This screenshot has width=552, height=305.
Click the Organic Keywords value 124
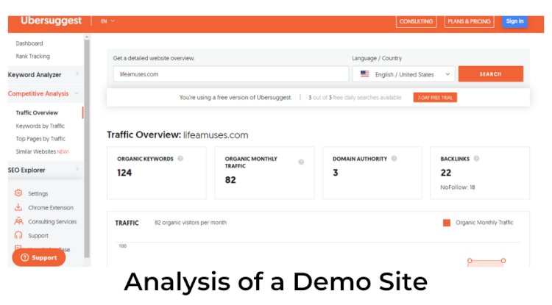(x=124, y=173)
